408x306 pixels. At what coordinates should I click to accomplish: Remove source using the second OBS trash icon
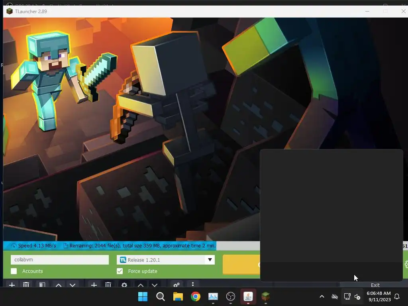coord(108,285)
